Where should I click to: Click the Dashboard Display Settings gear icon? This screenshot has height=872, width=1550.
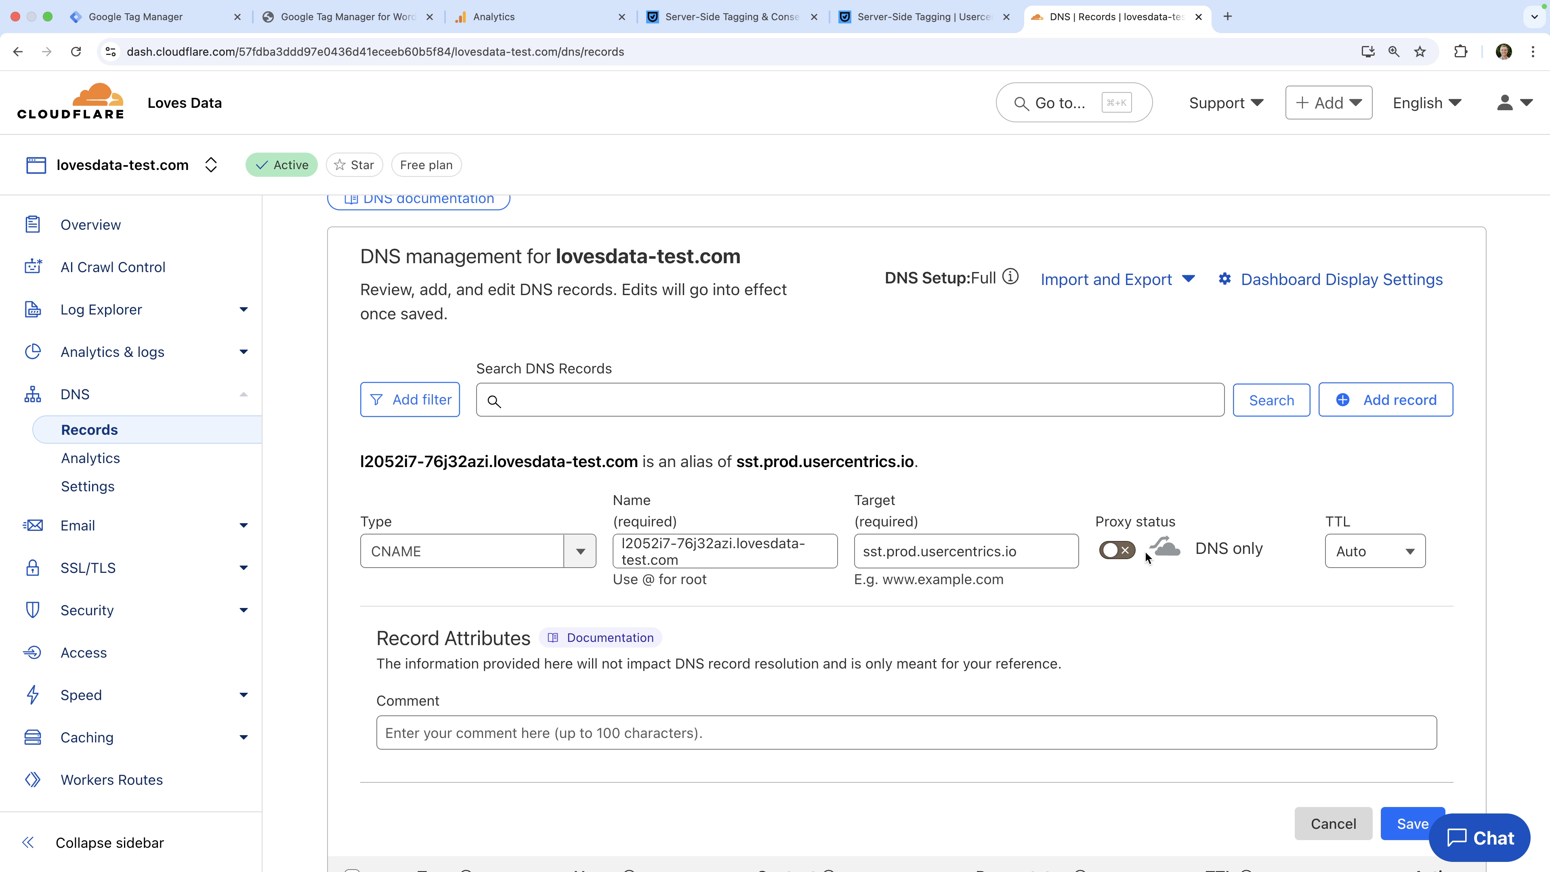[x=1224, y=279]
